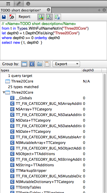Sort by the depth0 column header
Image resolution: width=107 pixels, height=193 pixels.
[92, 71]
